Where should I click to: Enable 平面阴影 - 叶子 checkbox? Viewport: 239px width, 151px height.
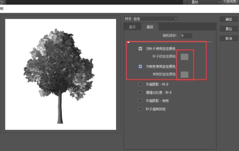(x=140, y=84)
